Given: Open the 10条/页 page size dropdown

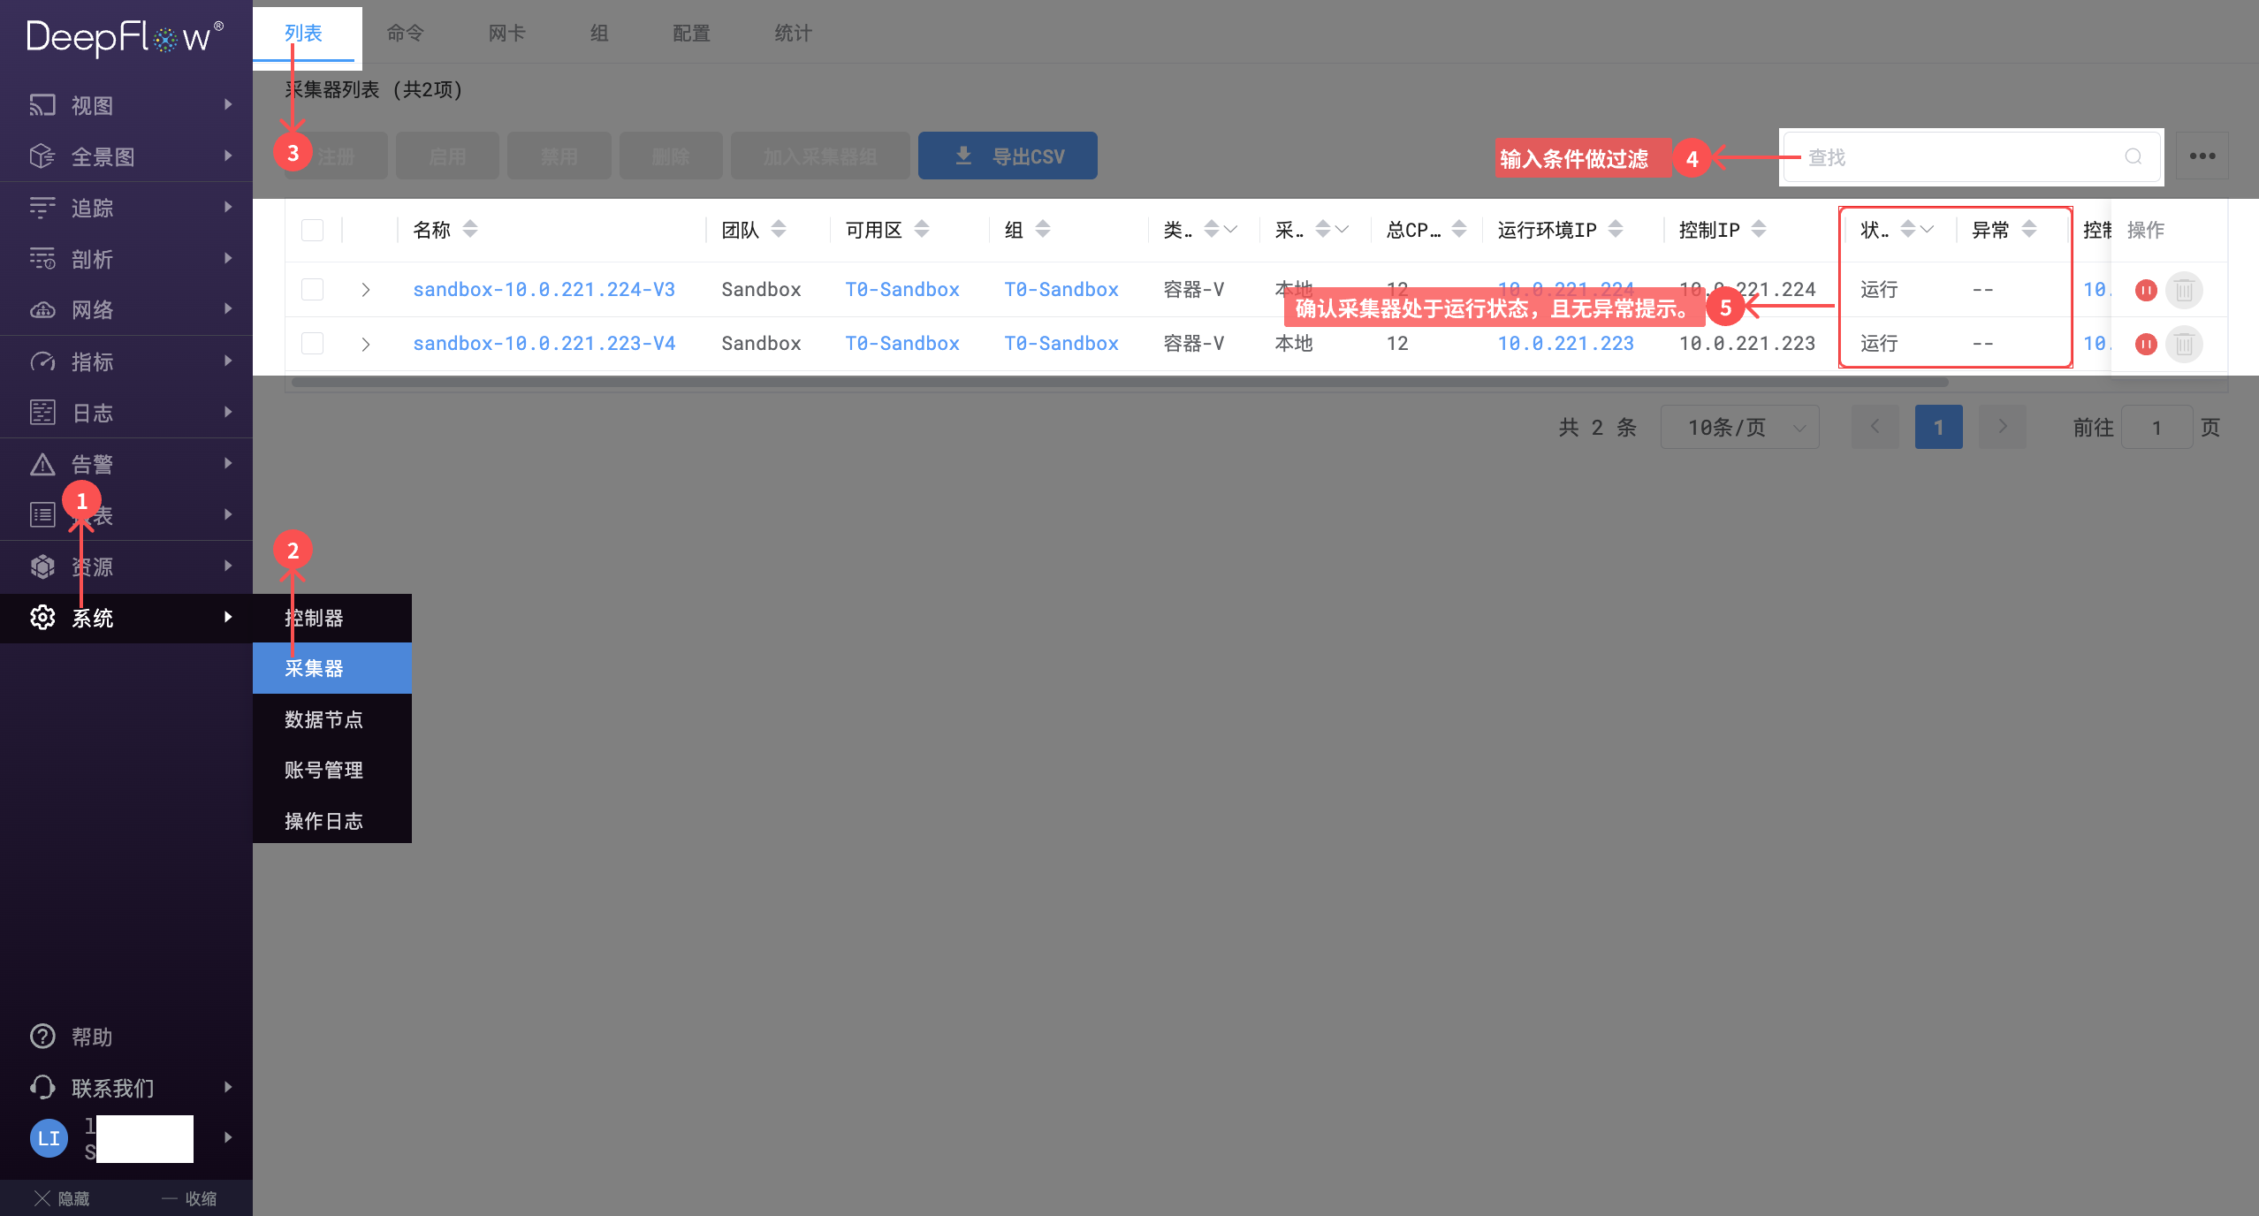Looking at the screenshot, I should click(x=1739, y=428).
